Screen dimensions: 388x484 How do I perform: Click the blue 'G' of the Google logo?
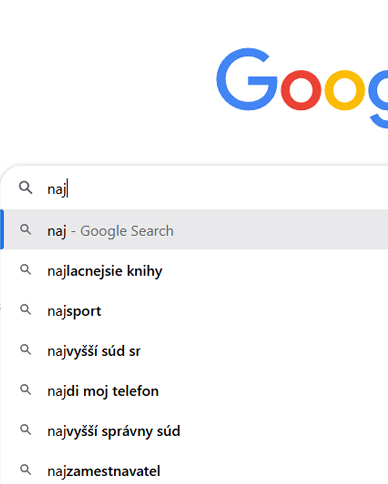[x=247, y=79]
